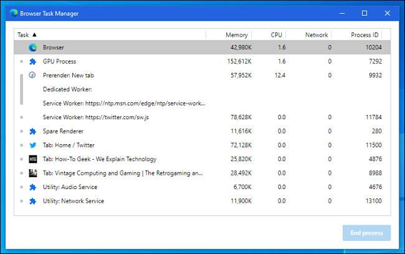Click the Network Service puzzle icon
The width and height of the screenshot is (405, 254).
click(32, 201)
